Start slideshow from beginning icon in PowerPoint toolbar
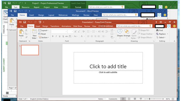181x101 pixels. (40, 22)
